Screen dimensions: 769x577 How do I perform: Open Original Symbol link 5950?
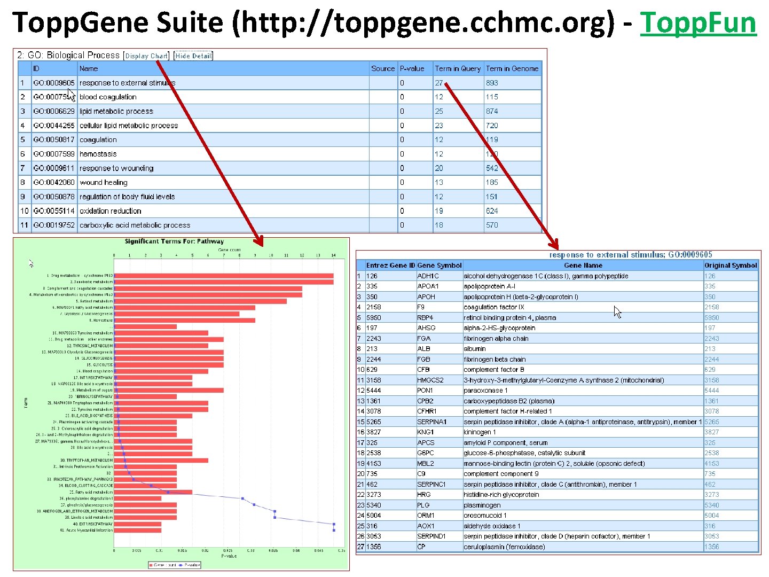tap(712, 317)
